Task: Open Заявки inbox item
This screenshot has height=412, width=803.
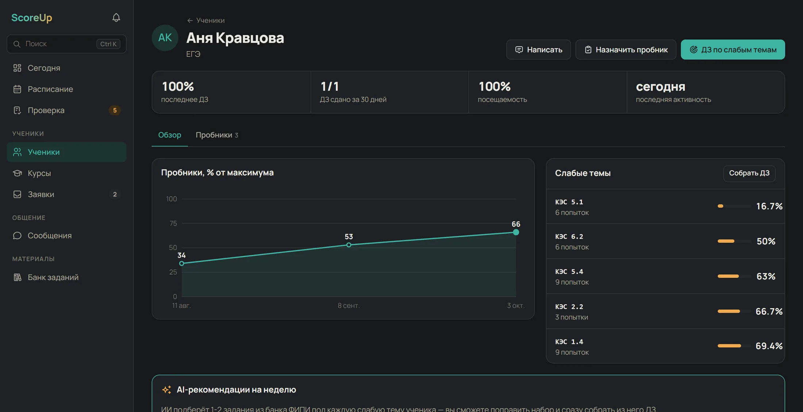Action: tap(66, 195)
